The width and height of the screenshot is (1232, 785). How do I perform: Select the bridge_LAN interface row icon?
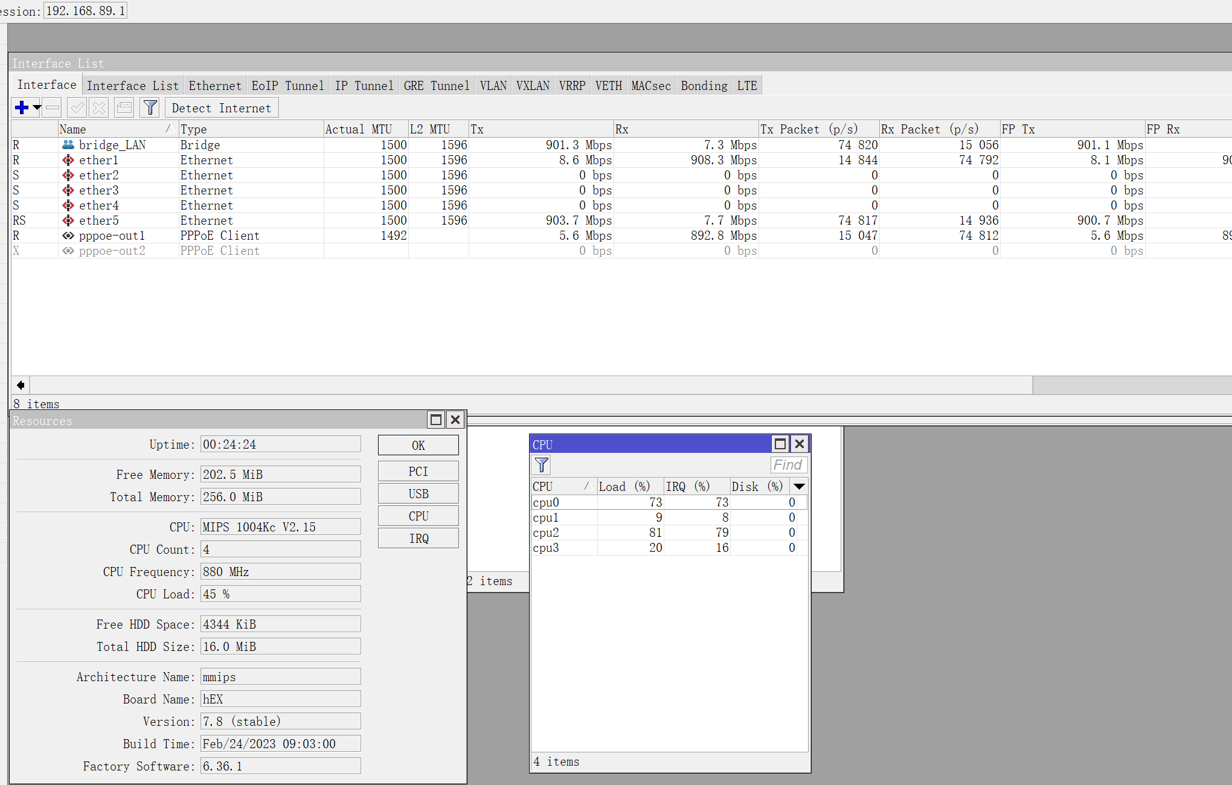click(68, 145)
